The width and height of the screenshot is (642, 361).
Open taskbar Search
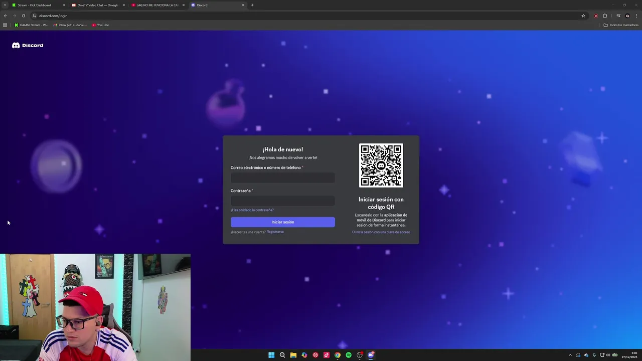[x=282, y=355]
